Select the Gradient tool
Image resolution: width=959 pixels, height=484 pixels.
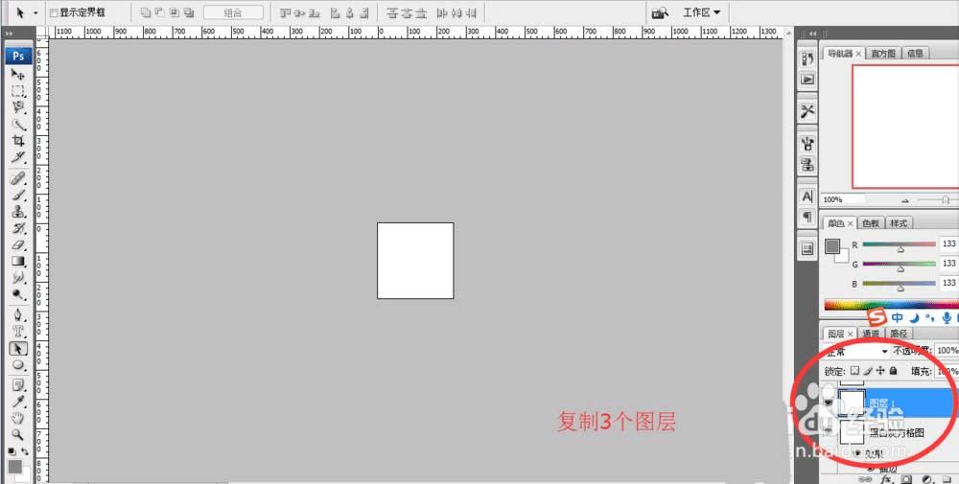18,262
